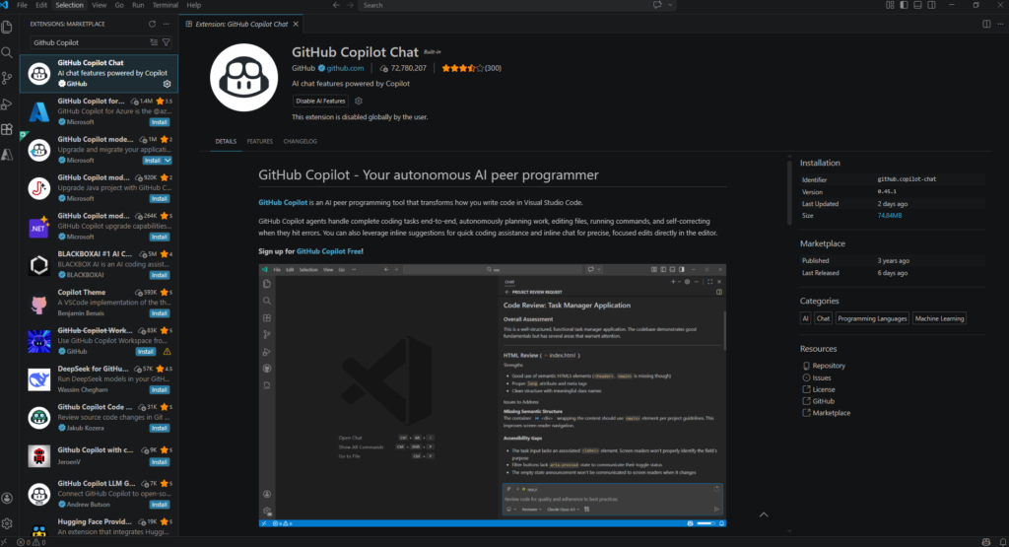Viewport: 1009px width, 547px height.
Task: Click the star rating of 300 reviews
Action: [x=471, y=68]
